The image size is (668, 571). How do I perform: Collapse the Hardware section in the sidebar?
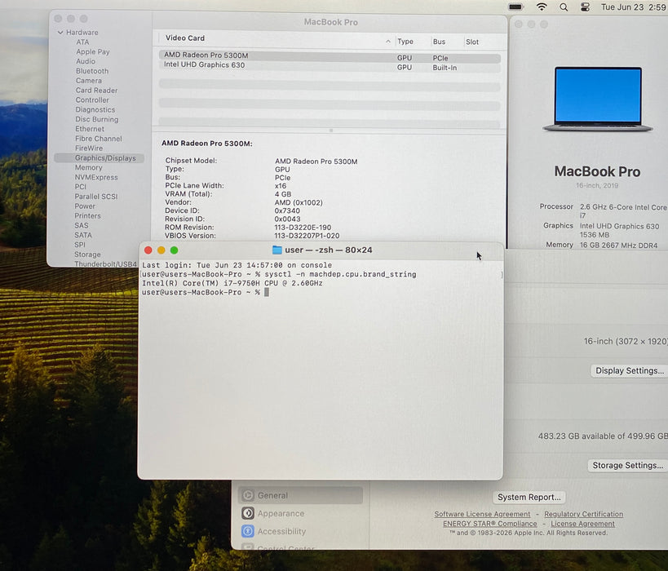pos(60,33)
